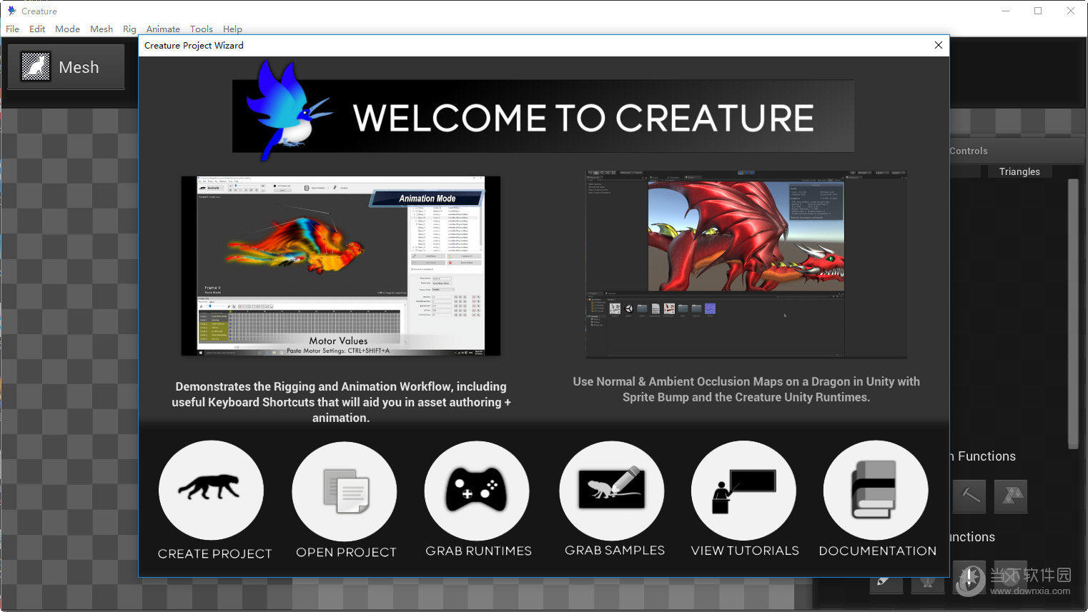Open the Animate menu
The image size is (1088, 612).
[x=163, y=29]
